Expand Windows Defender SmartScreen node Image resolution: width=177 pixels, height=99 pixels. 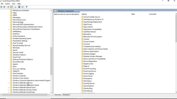tap(9, 92)
